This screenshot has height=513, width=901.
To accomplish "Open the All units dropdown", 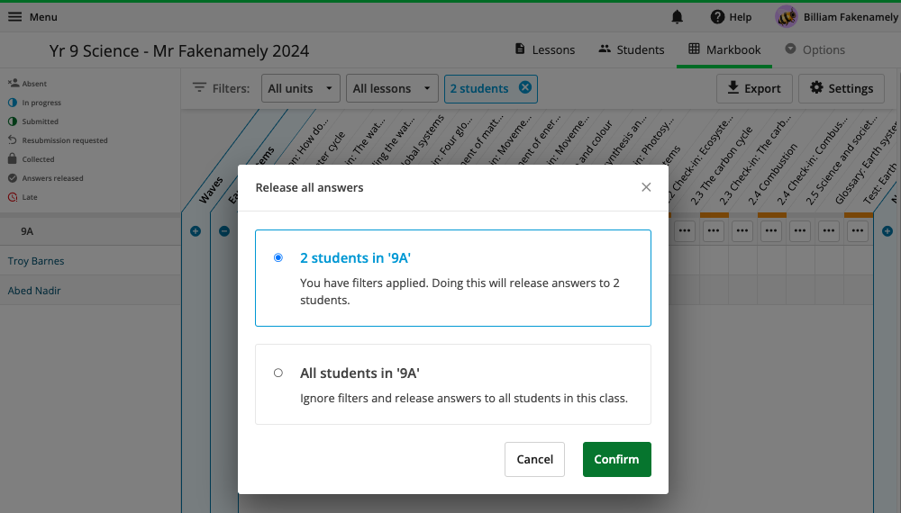I will point(301,88).
